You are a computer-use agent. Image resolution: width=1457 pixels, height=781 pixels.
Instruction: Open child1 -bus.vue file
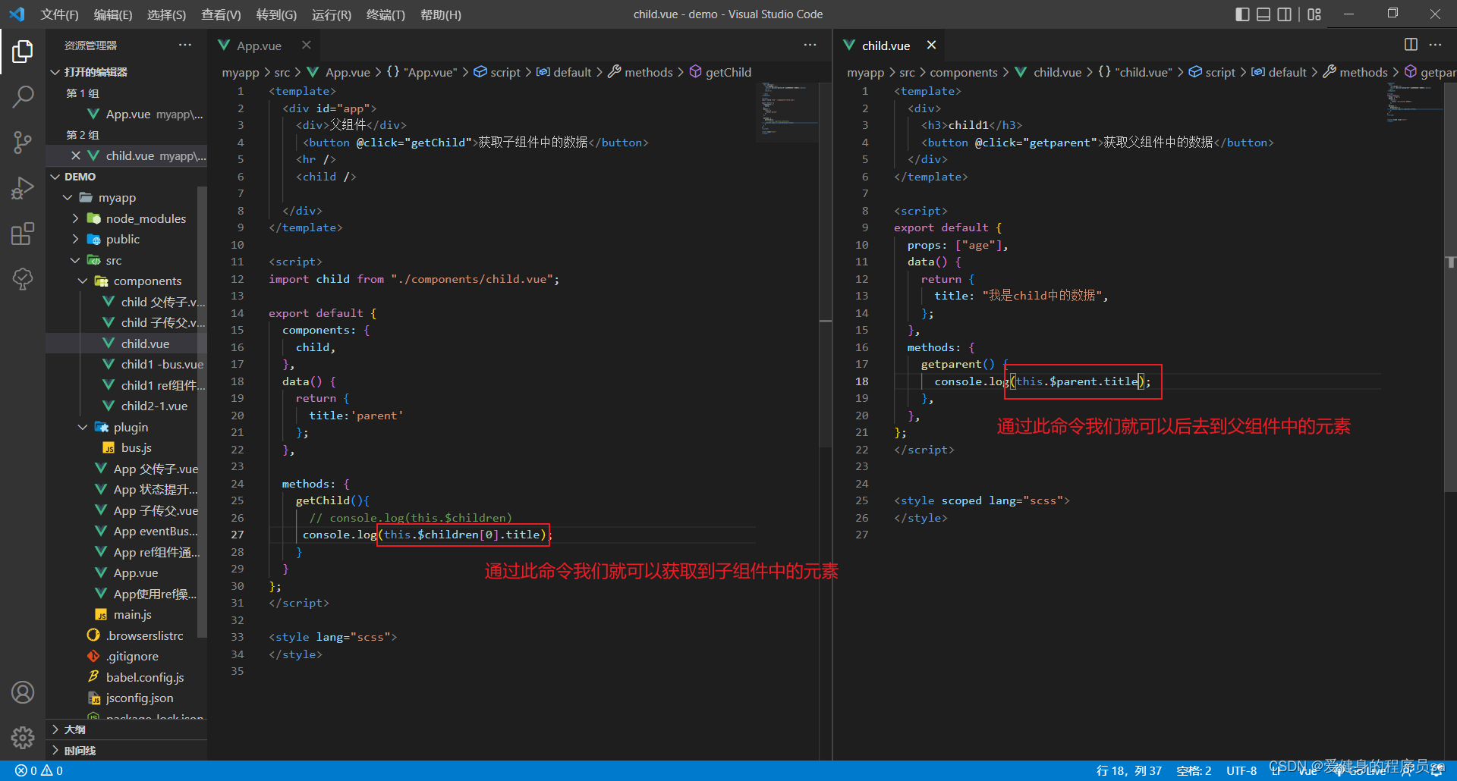click(x=162, y=365)
